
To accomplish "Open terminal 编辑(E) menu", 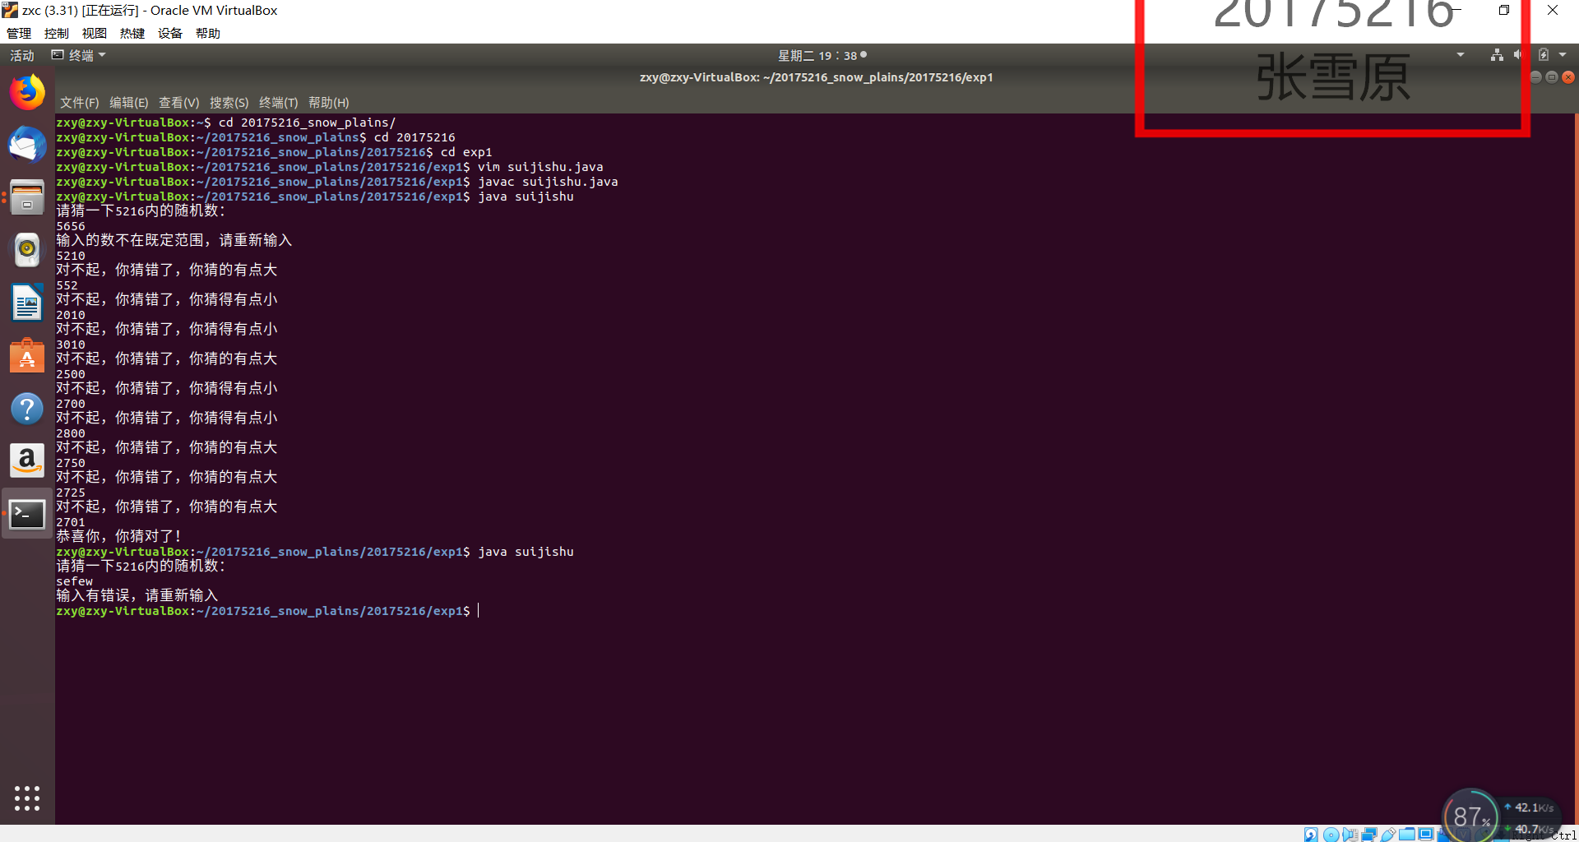I will (129, 103).
